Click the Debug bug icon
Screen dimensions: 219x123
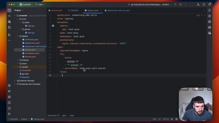180,4
